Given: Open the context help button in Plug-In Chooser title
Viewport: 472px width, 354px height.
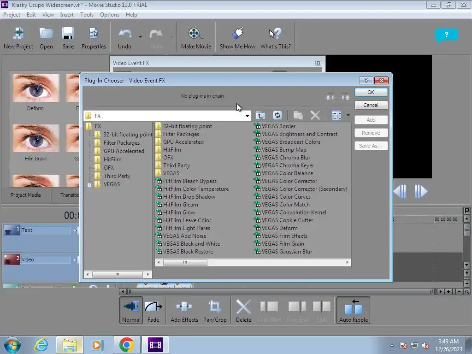Looking at the screenshot, I should (366, 80).
